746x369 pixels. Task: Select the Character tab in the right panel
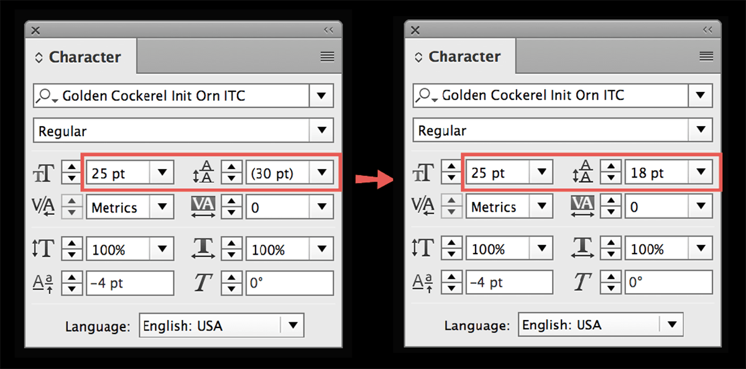(458, 57)
